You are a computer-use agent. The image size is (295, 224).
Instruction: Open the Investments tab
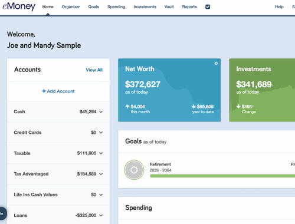(x=145, y=7)
